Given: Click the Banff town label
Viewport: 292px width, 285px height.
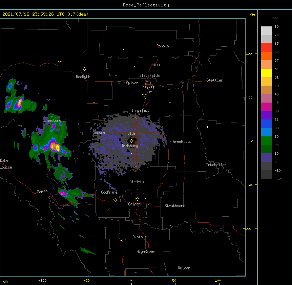Looking at the screenshot, I should [x=42, y=192].
